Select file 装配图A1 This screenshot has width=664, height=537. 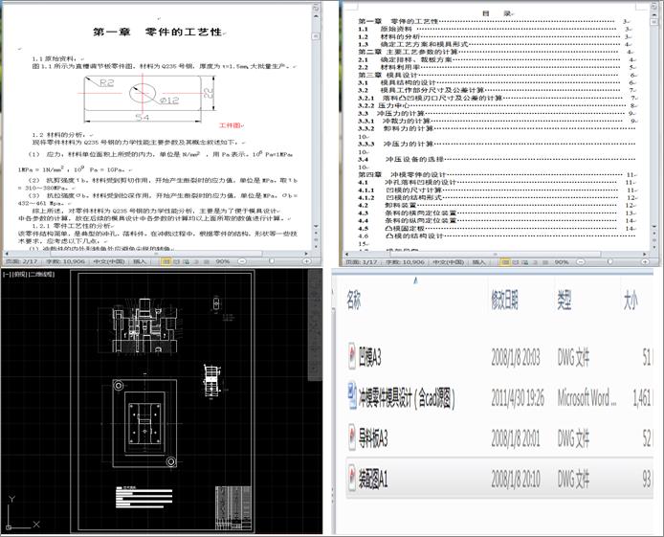tap(499, 479)
